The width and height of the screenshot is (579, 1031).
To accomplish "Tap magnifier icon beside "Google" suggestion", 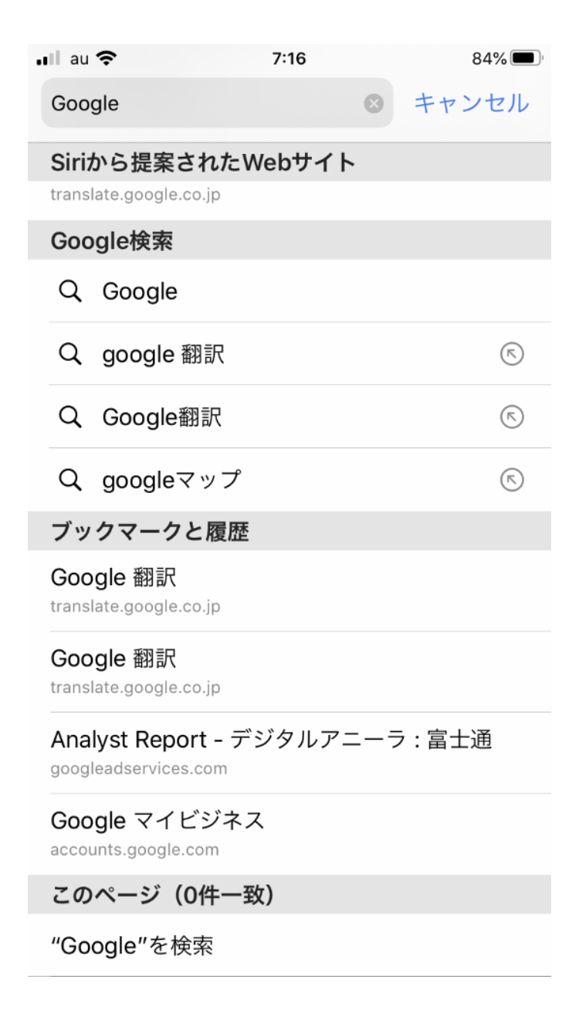I will (70, 291).
